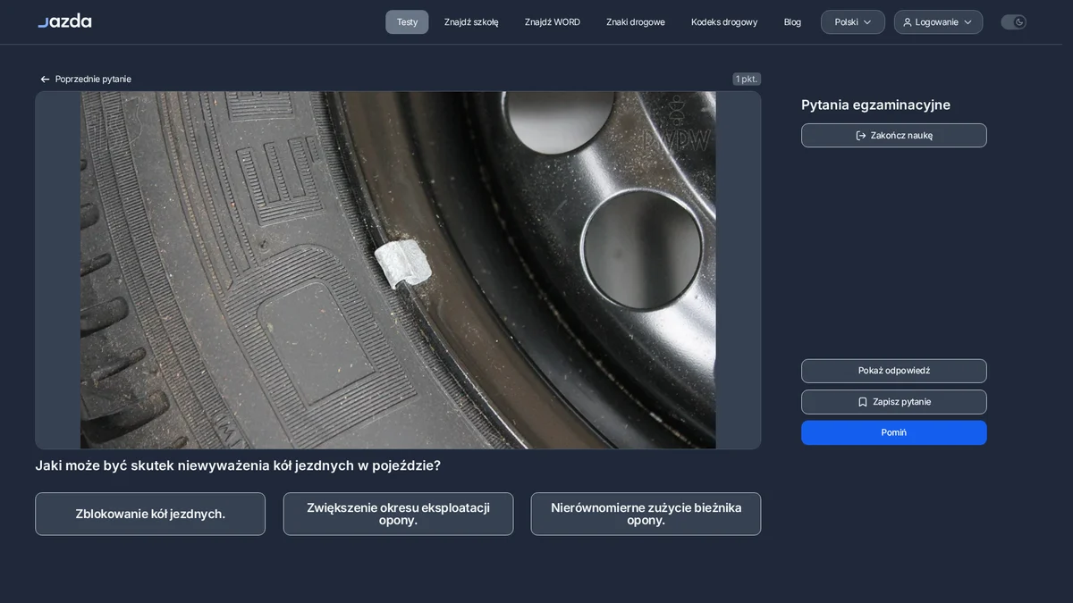Navigate to Znaki drogowe
This screenshot has width=1073, height=603.
point(636,22)
